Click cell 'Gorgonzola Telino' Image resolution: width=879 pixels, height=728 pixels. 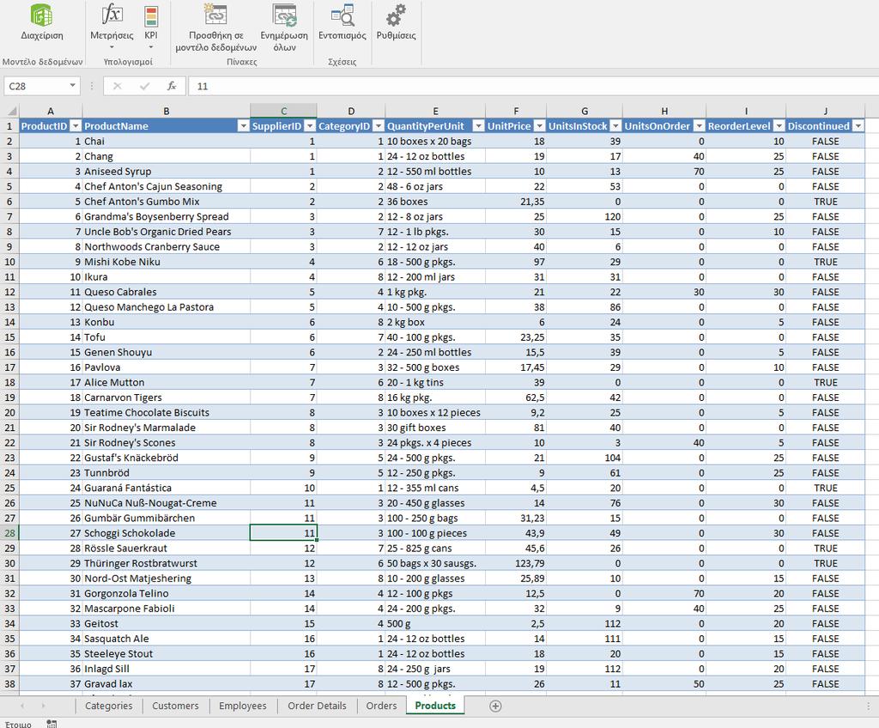[166, 593]
